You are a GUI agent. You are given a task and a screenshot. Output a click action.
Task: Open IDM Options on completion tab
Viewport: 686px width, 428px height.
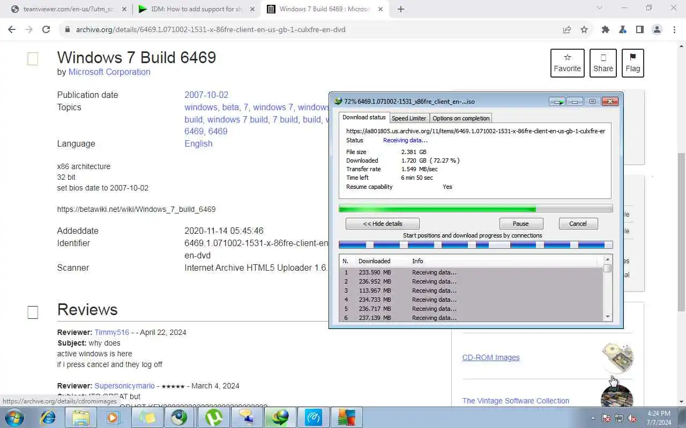[461, 118]
